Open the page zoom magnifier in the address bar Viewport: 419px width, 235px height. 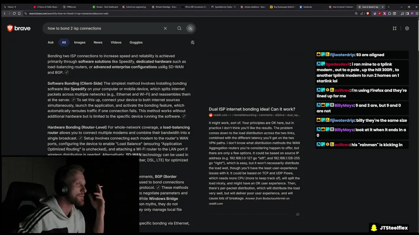click(x=356, y=13)
